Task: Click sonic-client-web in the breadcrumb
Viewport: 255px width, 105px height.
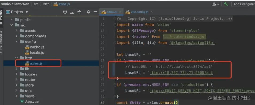Action: 15,4
